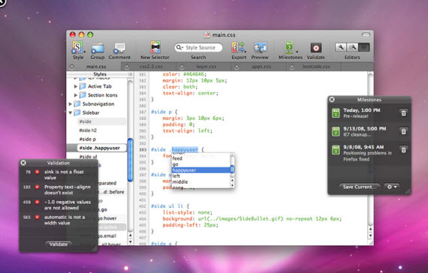Launch Preview from the toolbar
Image resolution: width=428 pixels, height=273 pixels.
click(260, 48)
